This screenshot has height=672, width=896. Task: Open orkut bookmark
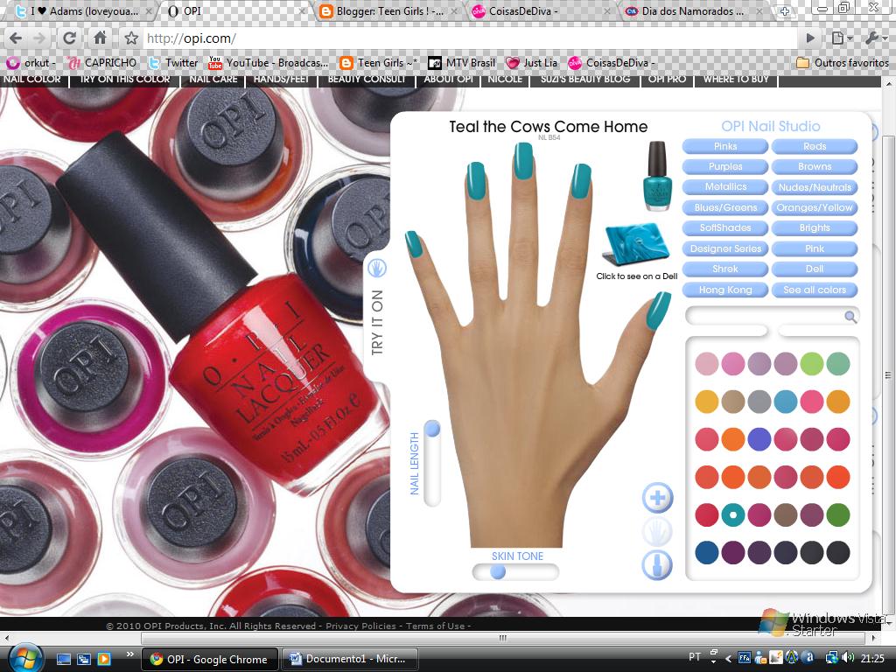pyautogui.click(x=31, y=63)
